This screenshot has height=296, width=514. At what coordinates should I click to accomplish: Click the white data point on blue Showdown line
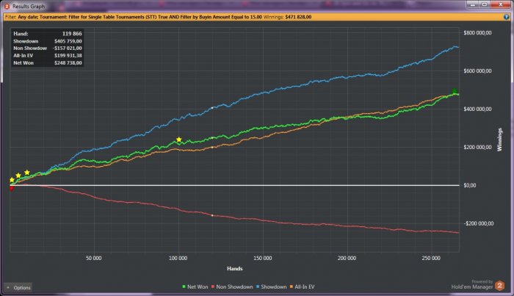212,107
